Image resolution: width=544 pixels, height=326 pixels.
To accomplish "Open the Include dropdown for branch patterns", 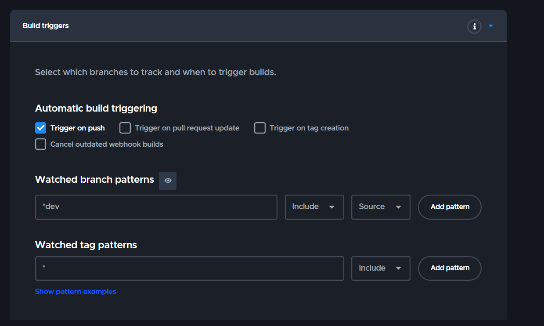I will (314, 207).
